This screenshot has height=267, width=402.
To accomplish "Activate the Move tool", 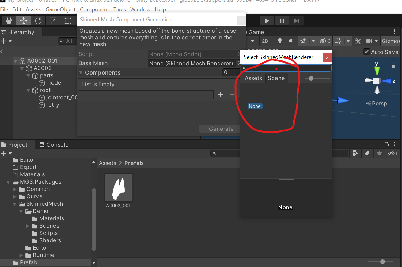I will 24,21.
